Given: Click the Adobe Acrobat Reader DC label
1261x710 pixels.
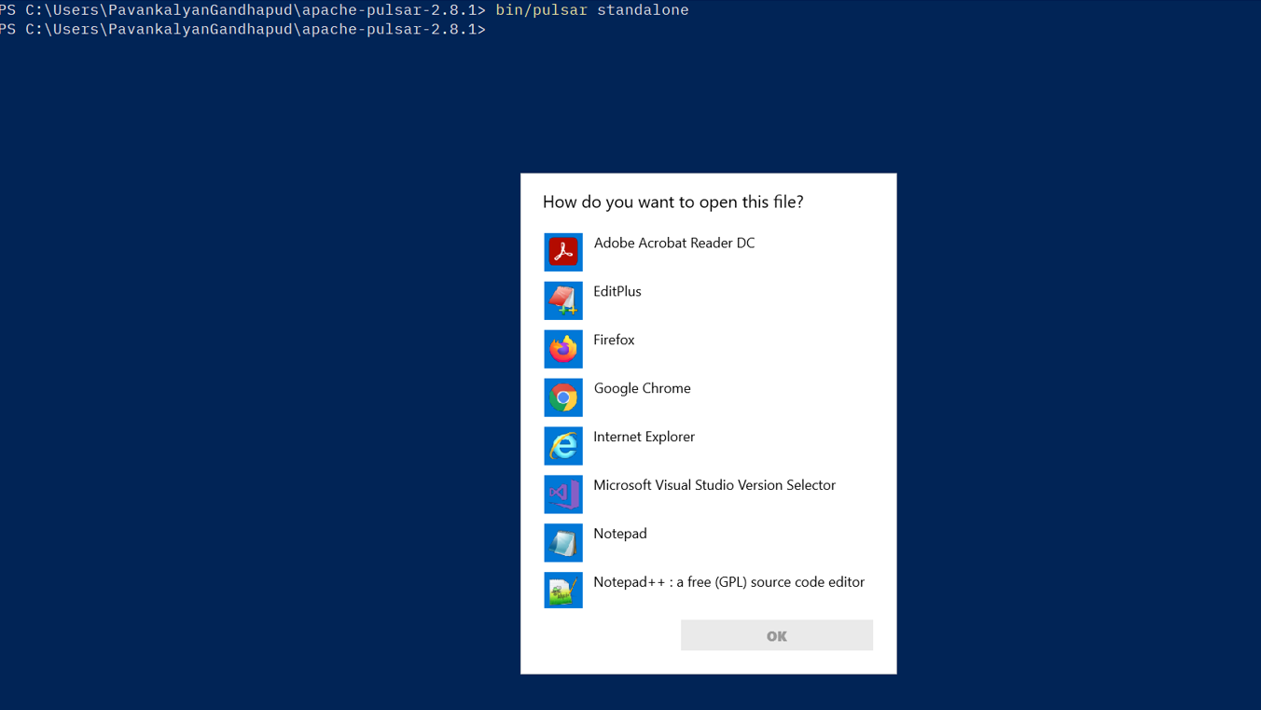Looking at the screenshot, I should (674, 243).
